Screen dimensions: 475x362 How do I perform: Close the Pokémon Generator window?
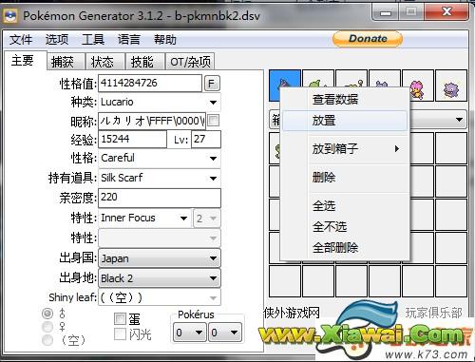pos(446,12)
